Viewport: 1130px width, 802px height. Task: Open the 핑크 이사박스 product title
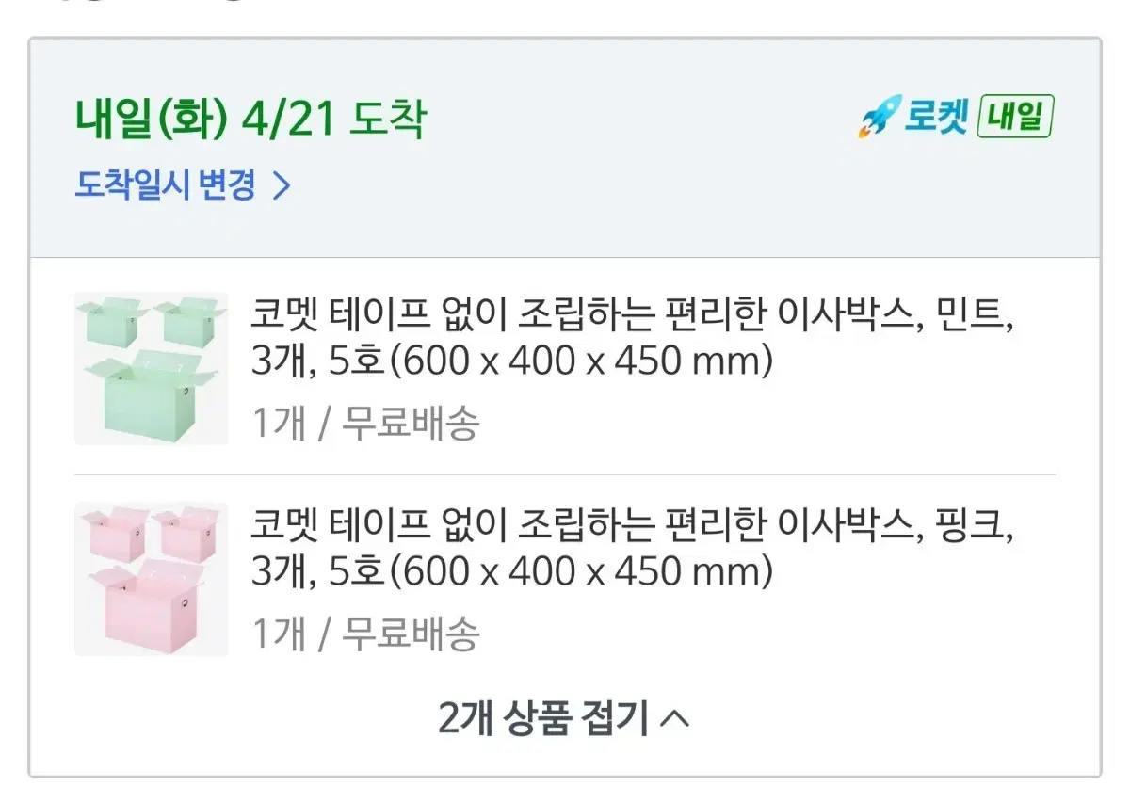634,547
